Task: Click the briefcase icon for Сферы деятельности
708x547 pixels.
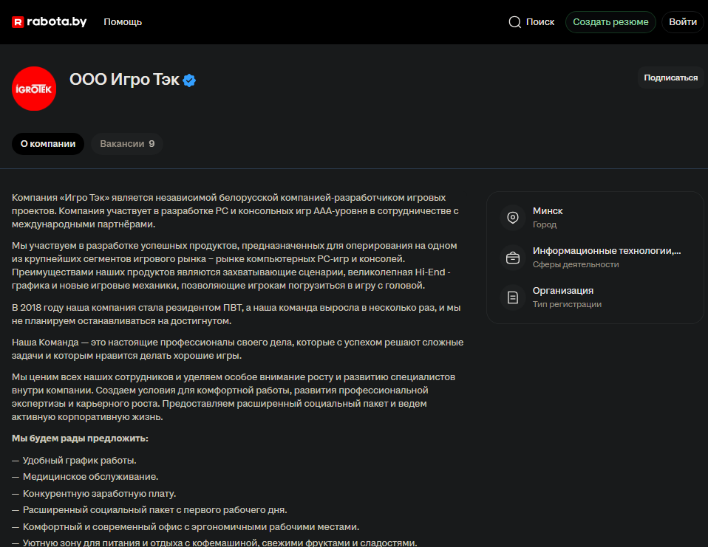Action: [x=512, y=258]
